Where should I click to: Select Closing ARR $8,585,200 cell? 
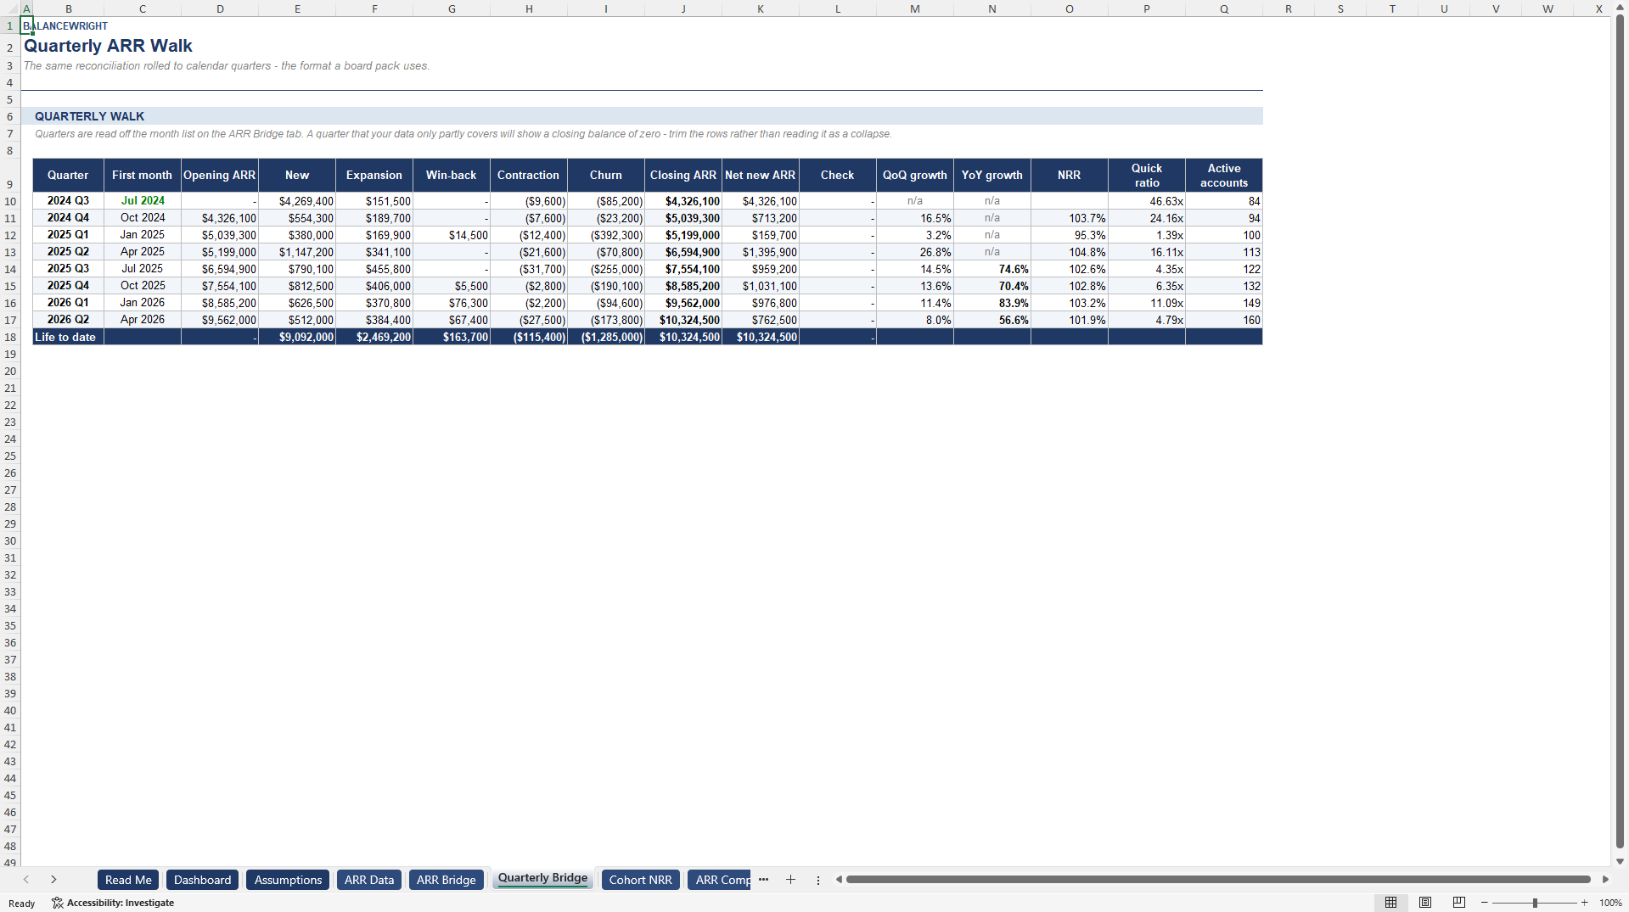click(x=683, y=286)
